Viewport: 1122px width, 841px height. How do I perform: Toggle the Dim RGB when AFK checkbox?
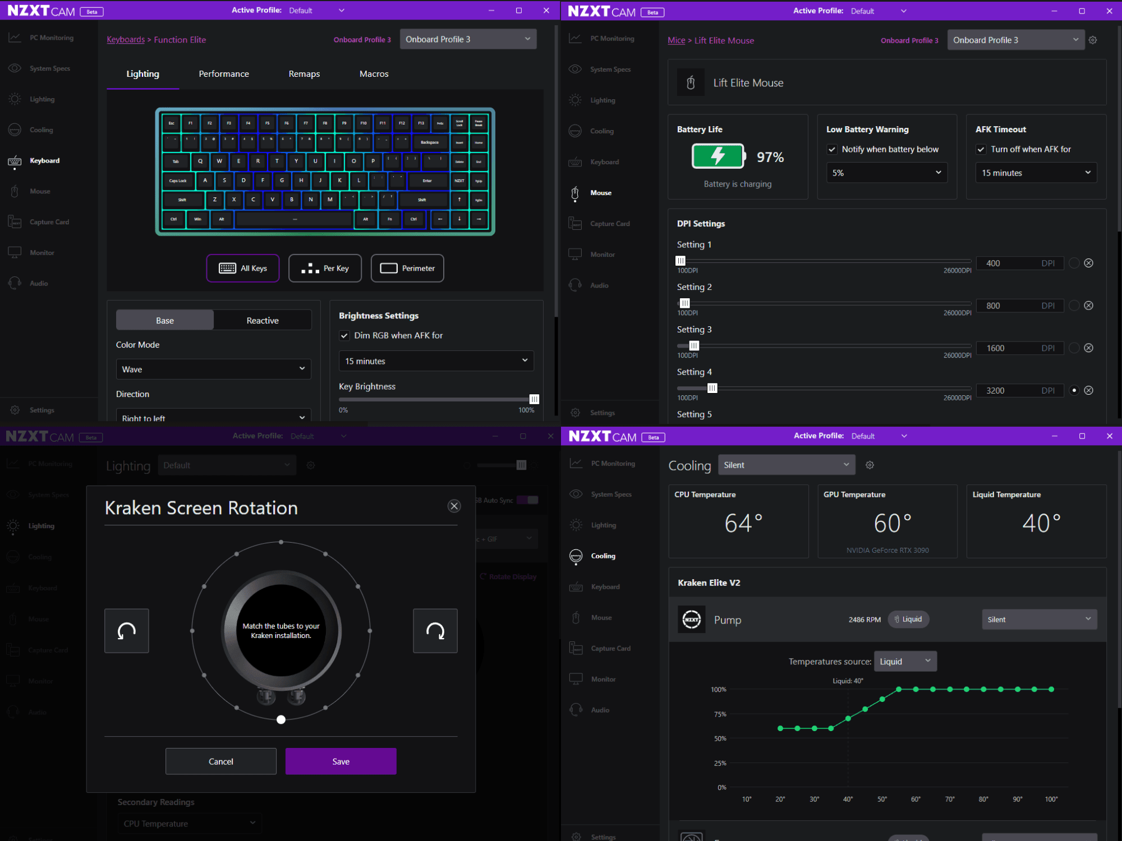tap(344, 336)
